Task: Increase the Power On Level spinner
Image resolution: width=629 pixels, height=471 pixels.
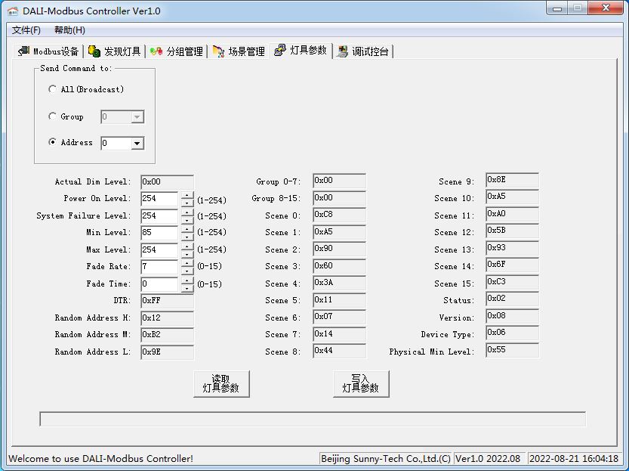Action: [x=187, y=196]
